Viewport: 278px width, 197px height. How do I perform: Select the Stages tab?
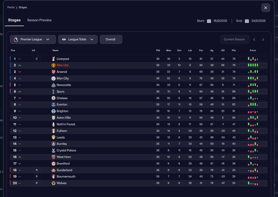coord(14,20)
